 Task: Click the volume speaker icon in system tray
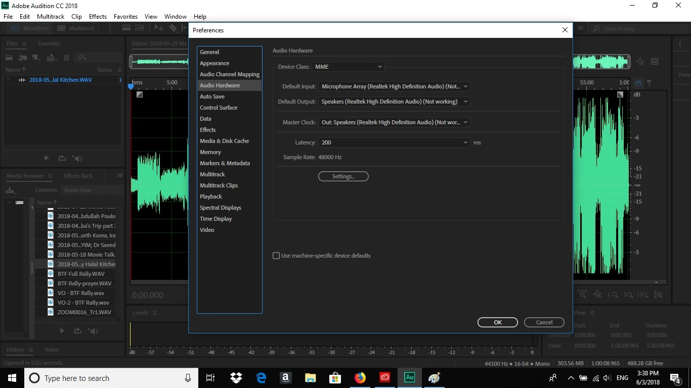(x=607, y=378)
